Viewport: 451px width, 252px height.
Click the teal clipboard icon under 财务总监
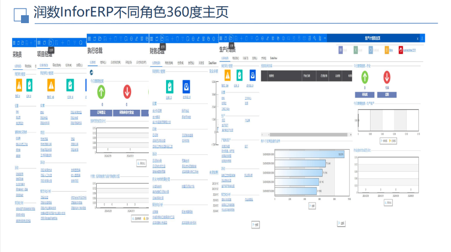pos(170,85)
